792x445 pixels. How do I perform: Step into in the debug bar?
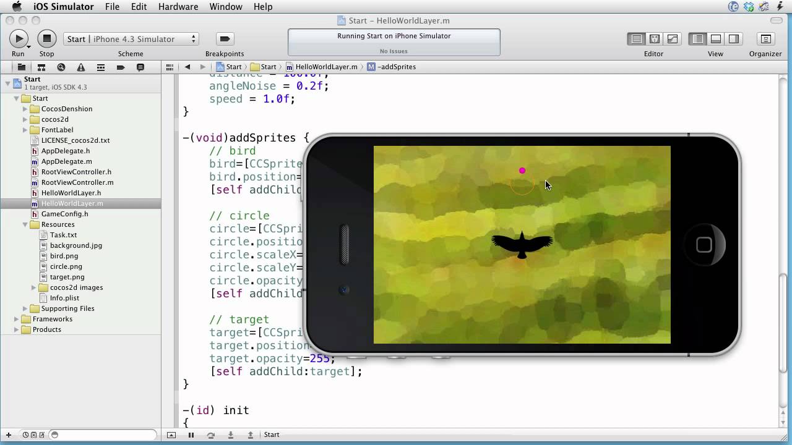coord(231,435)
